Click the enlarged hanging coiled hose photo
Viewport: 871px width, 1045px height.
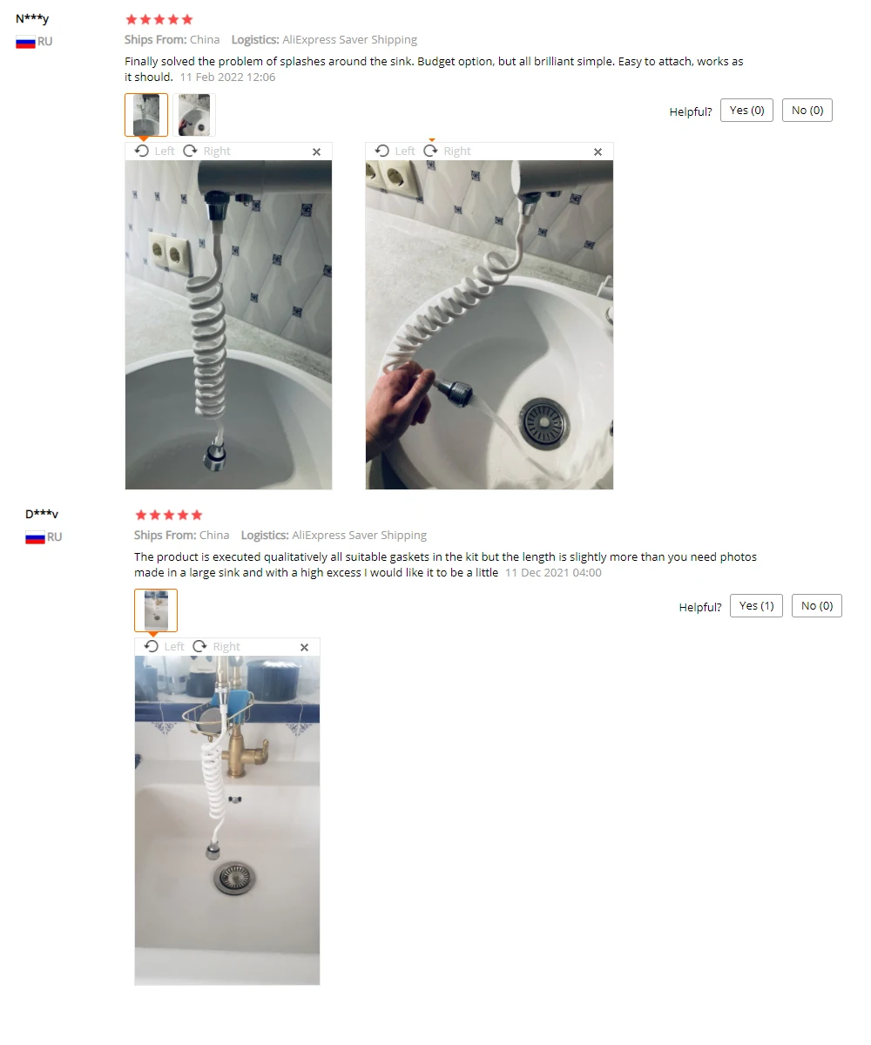click(x=228, y=325)
